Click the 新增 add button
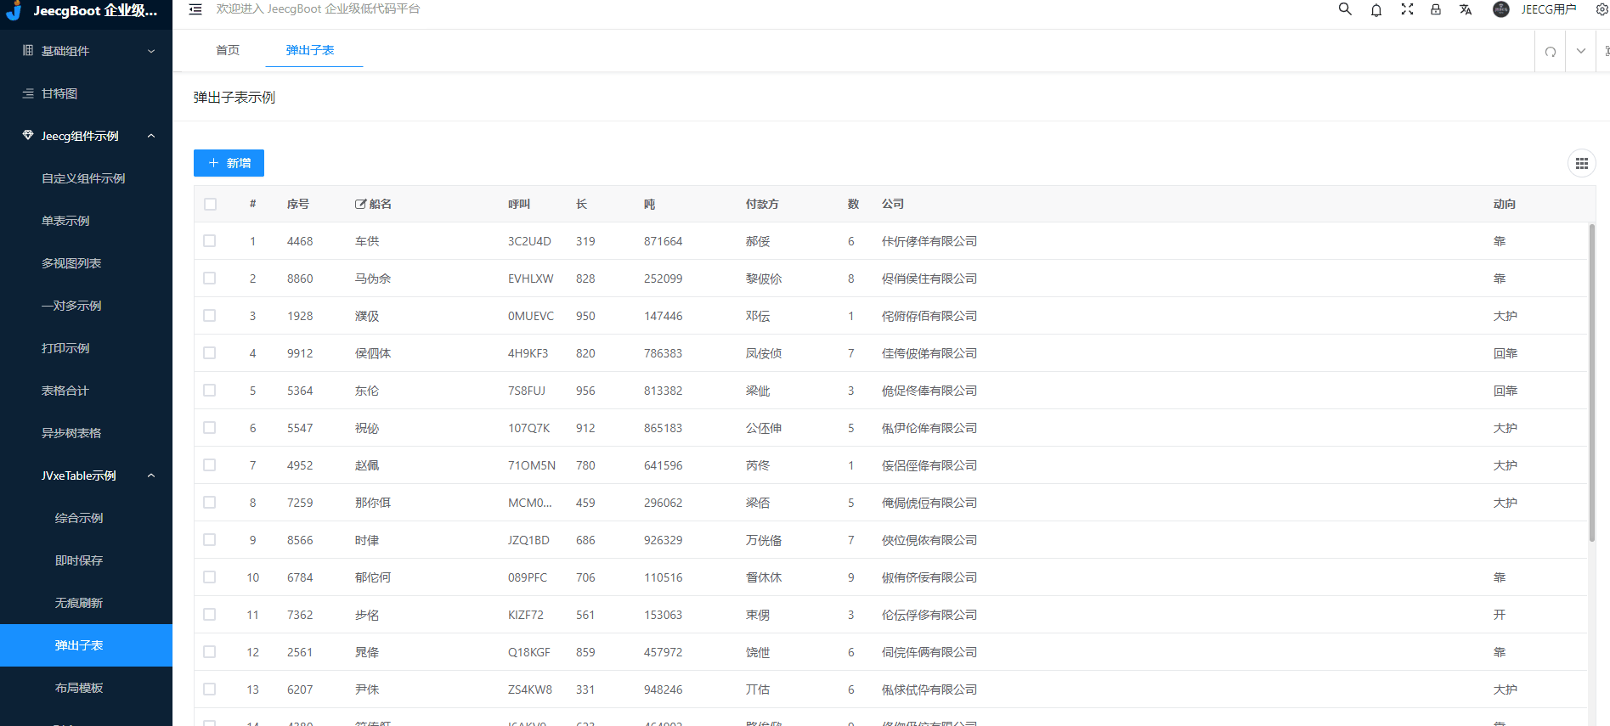Image resolution: width=1610 pixels, height=726 pixels. tap(229, 163)
